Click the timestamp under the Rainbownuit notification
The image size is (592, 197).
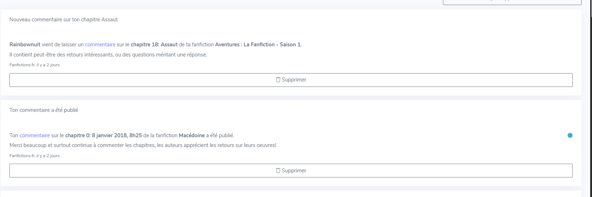point(35,65)
